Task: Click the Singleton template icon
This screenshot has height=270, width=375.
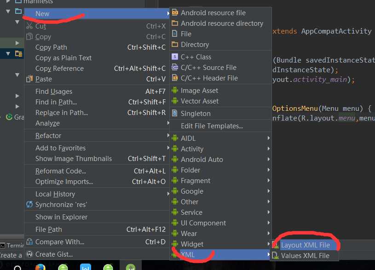Action: [175, 113]
